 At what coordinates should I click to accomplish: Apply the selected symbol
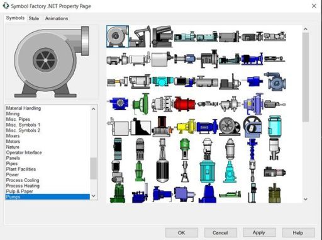[x=259, y=232]
